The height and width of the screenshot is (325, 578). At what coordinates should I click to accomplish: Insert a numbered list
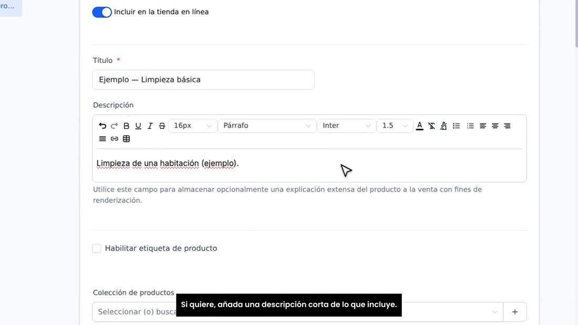pyautogui.click(x=470, y=126)
